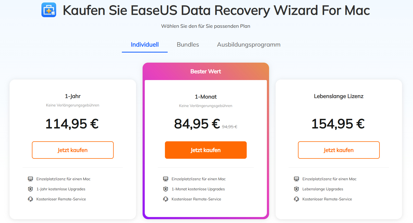
Task: Click the monitor icon in the 1-Monat plan
Action: tap(165, 179)
